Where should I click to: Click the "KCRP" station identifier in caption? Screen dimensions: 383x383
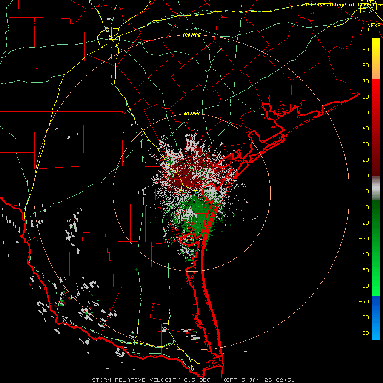pyautogui.click(x=230, y=380)
